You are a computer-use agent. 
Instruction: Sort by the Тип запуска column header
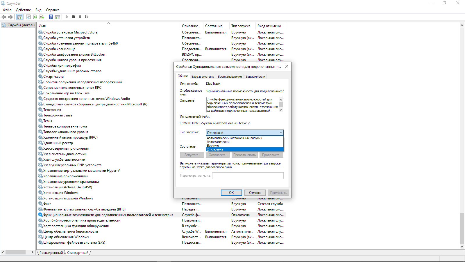click(x=242, y=26)
